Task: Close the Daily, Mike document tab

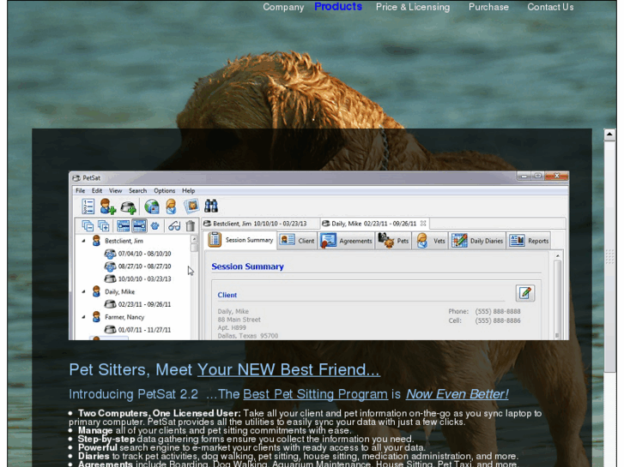Action: (423, 224)
